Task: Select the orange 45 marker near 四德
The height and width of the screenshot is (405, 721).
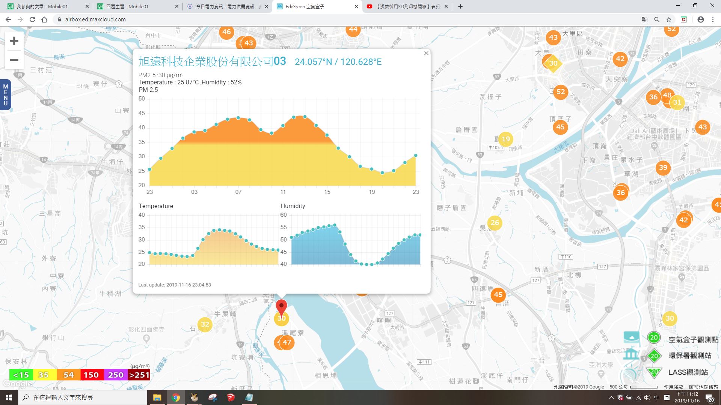Action: tap(498, 295)
